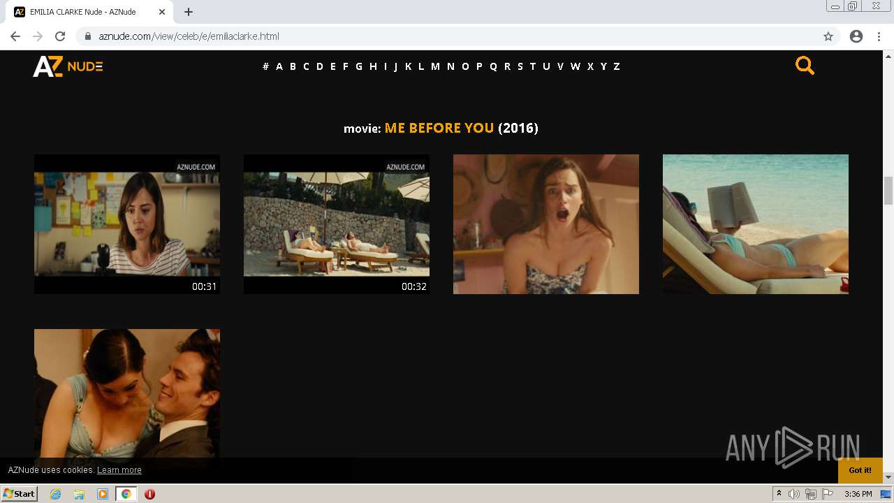Play the 00:32 video thumbnail

tap(337, 224)
